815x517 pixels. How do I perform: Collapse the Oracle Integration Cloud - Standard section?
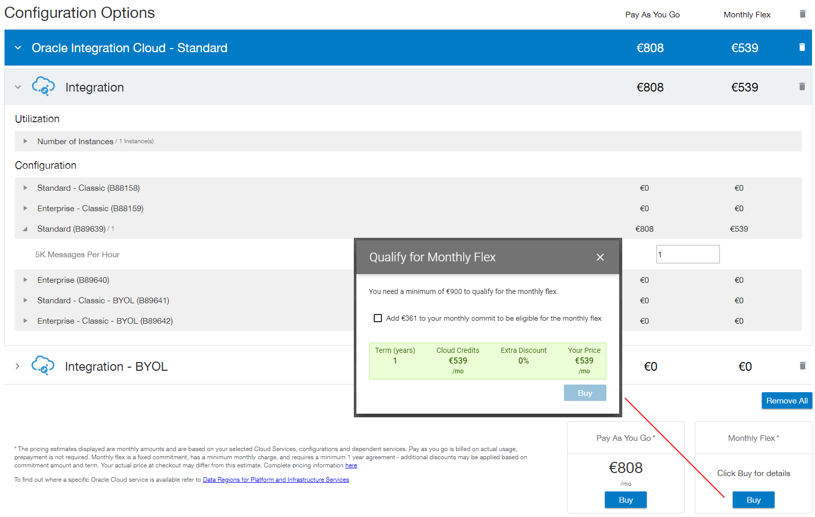tap(18, 48)
